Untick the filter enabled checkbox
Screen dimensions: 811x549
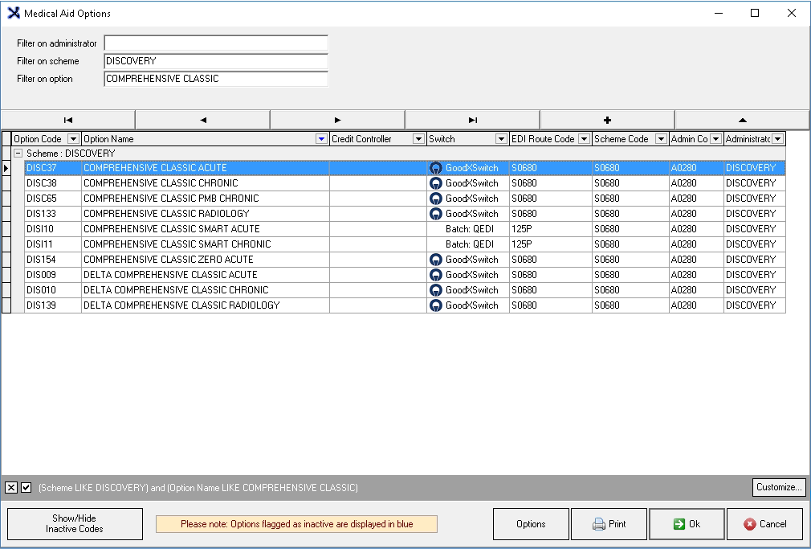click(26, 488)
